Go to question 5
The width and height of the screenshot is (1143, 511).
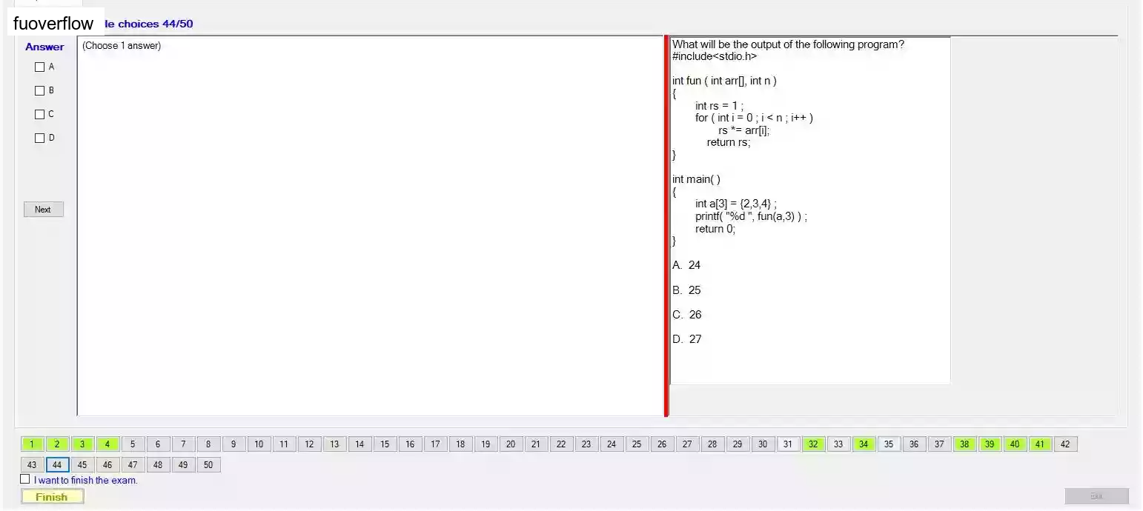(133, 444)
